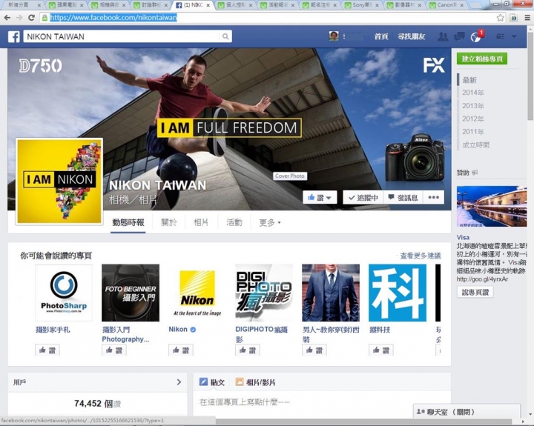Click the browser address bar URL
The height and width of the screenshot is (426, 534).
[113, 18]
